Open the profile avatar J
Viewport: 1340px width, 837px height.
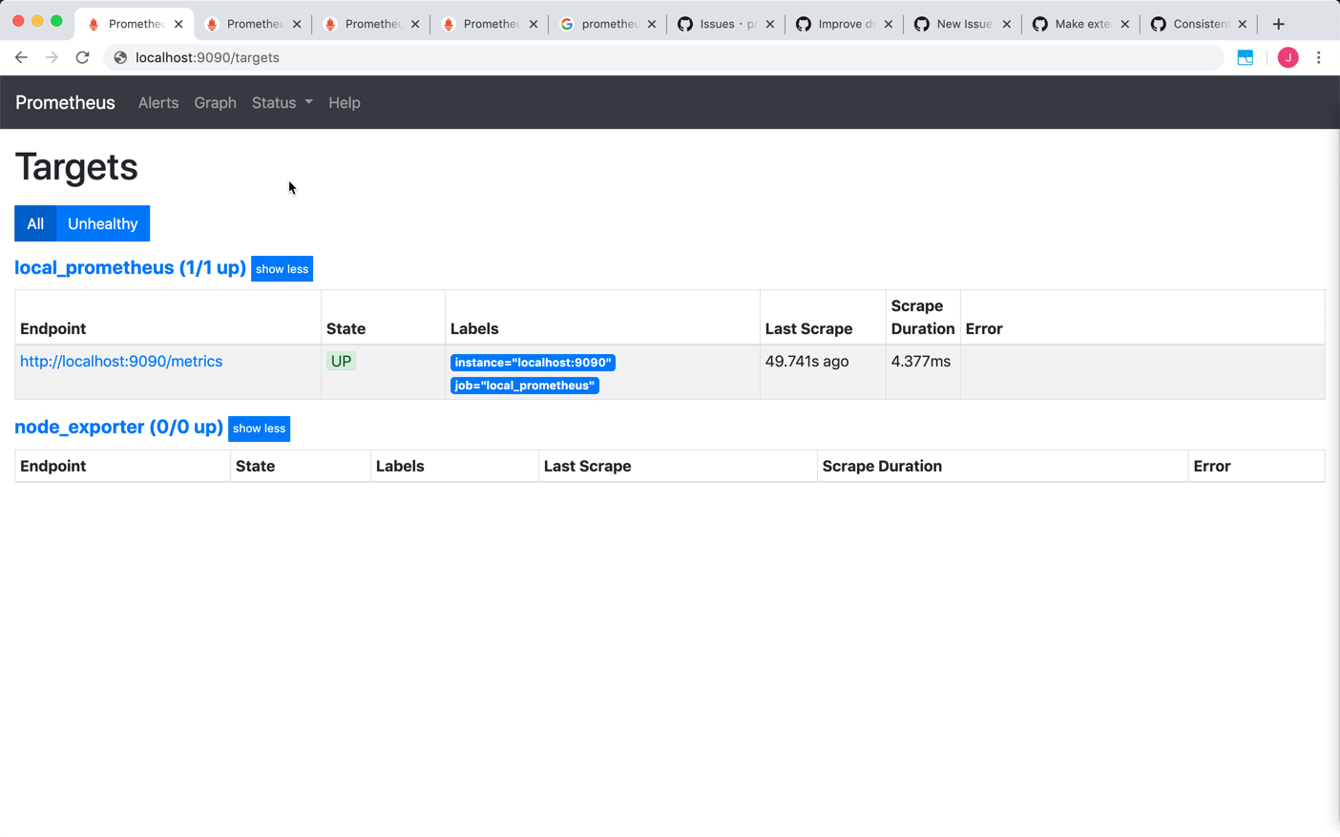(x=1288, y=57)
